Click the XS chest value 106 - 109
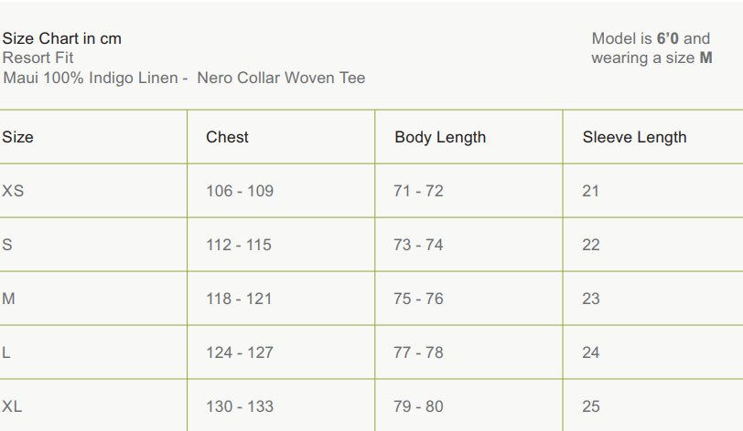 pos(240,191)
